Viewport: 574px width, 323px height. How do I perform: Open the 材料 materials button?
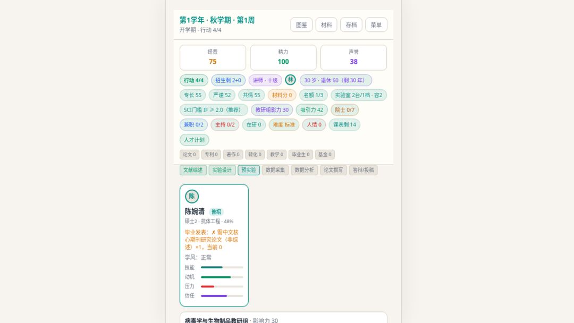[326, 25]
